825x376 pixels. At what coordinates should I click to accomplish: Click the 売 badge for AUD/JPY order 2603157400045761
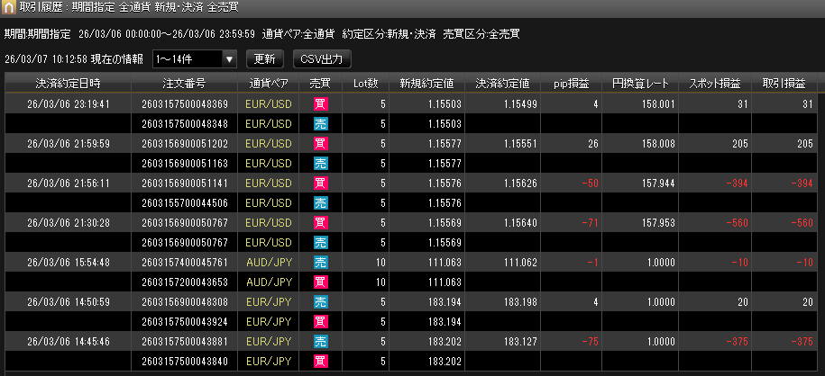coord(320,262)
